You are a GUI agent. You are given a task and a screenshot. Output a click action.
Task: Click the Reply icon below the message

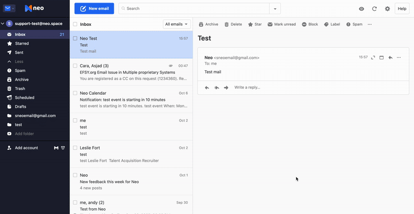(x=207, y=87)
